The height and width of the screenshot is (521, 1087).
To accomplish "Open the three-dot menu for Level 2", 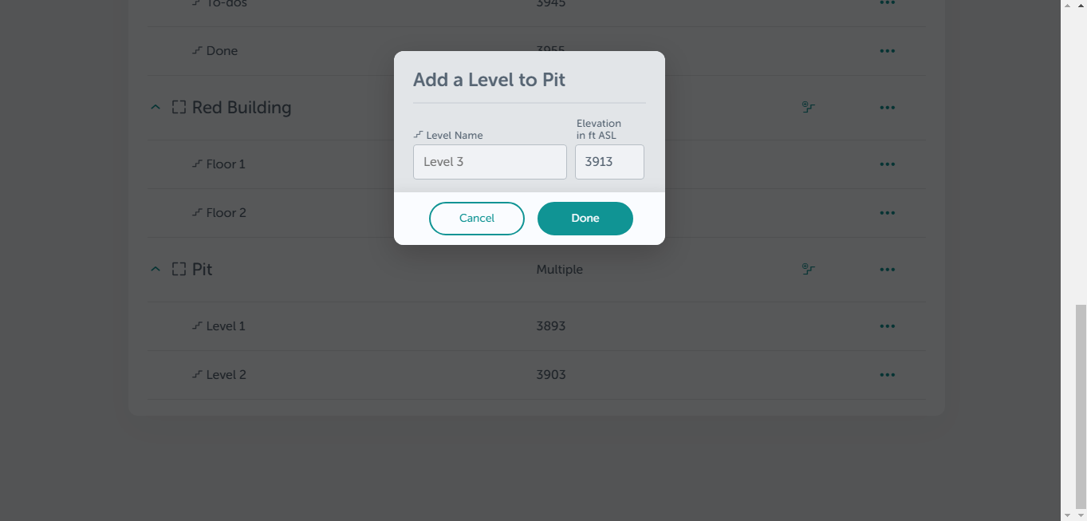I will click(887, 375).
